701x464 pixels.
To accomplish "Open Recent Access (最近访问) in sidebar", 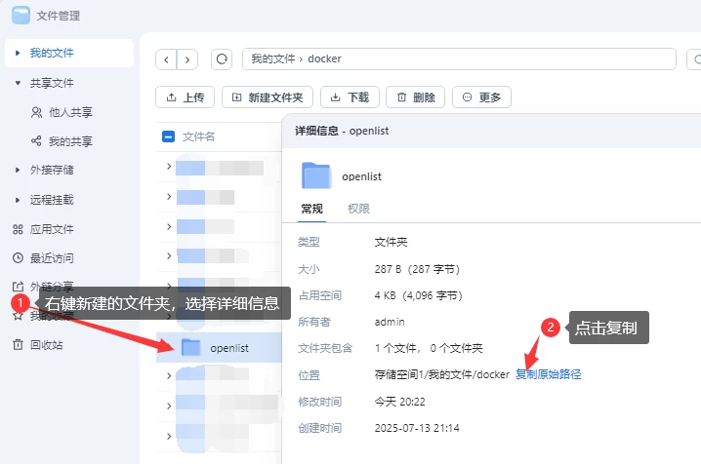I will point(51,258).
